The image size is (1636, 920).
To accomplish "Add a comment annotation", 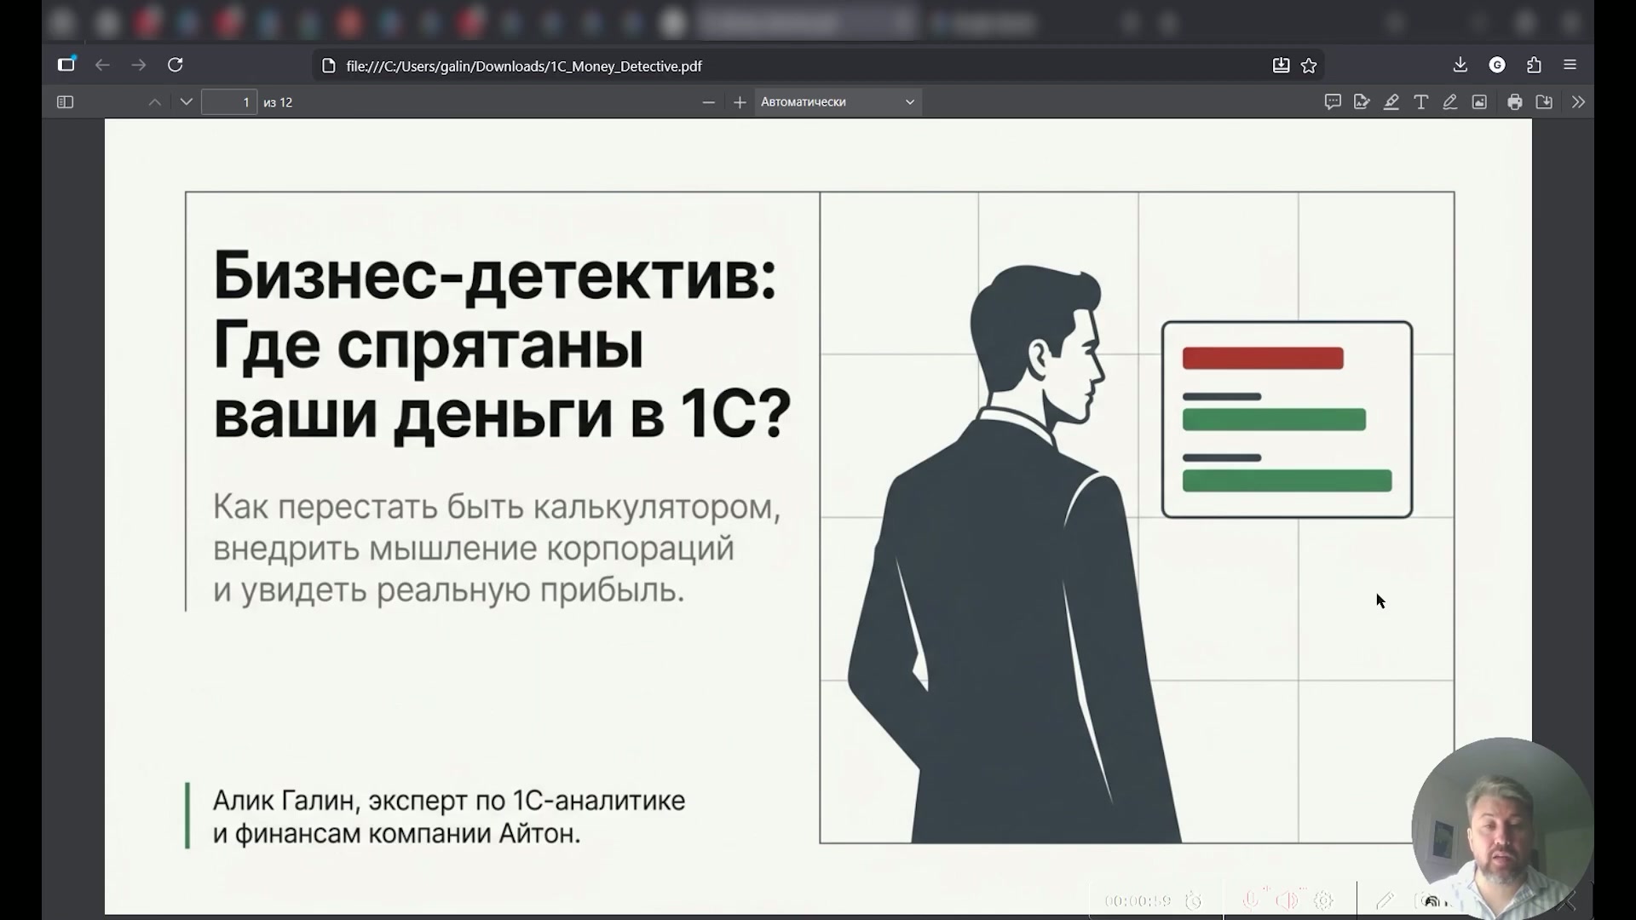I will tap(1333, 102).
